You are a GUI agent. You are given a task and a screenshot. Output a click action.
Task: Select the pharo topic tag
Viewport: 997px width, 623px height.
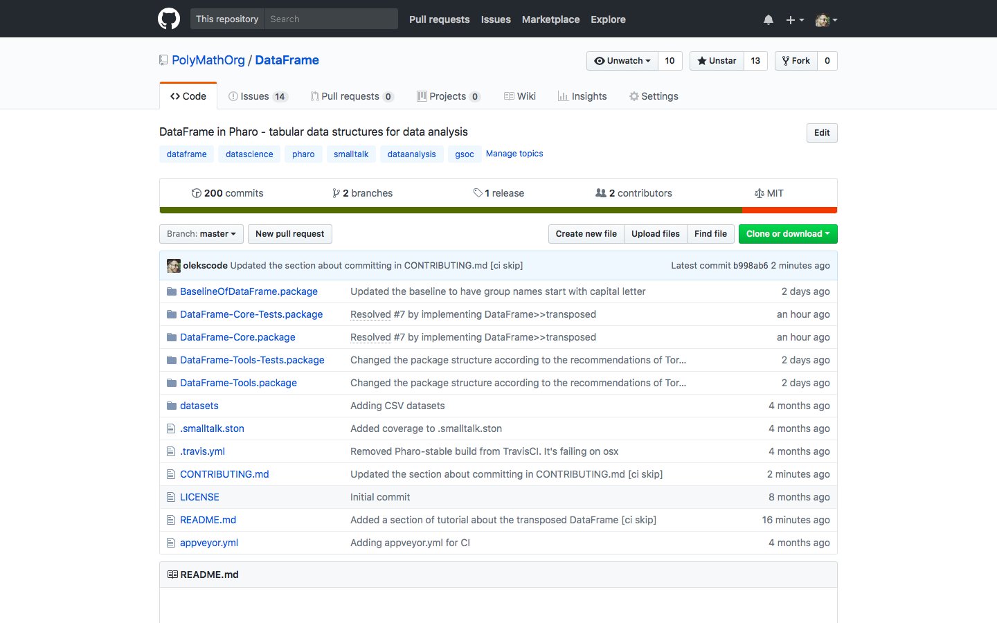coord(303,154)
